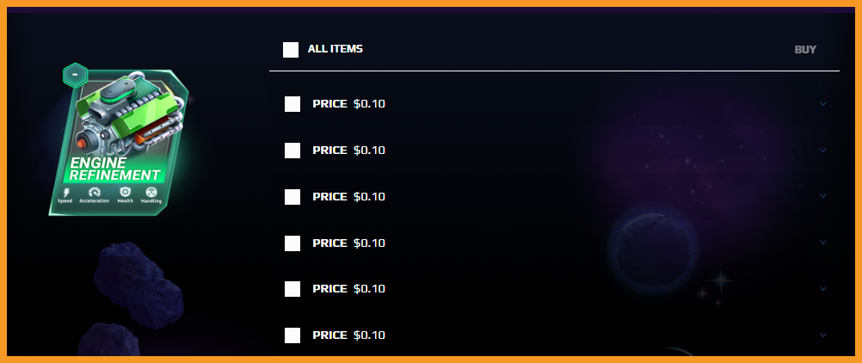Tick the ALL ITEMS checkbox
The width and height of the screenshot is (862, 363).
pyautogui.click(x=291, y=50)
